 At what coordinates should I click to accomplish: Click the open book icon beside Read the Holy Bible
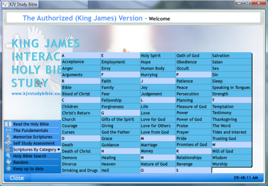pyautogui.click(x=8, y=124)
